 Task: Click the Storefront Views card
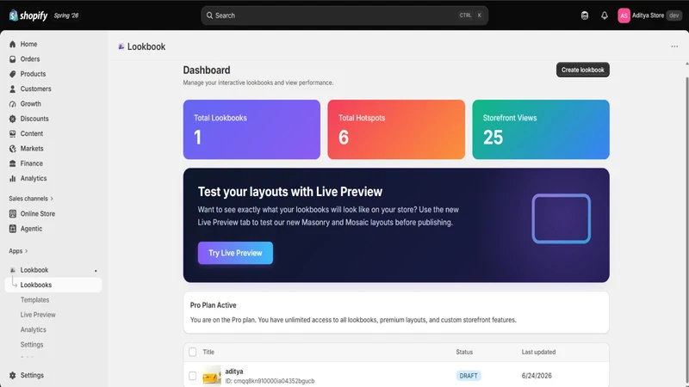click(x=541, y=130)
